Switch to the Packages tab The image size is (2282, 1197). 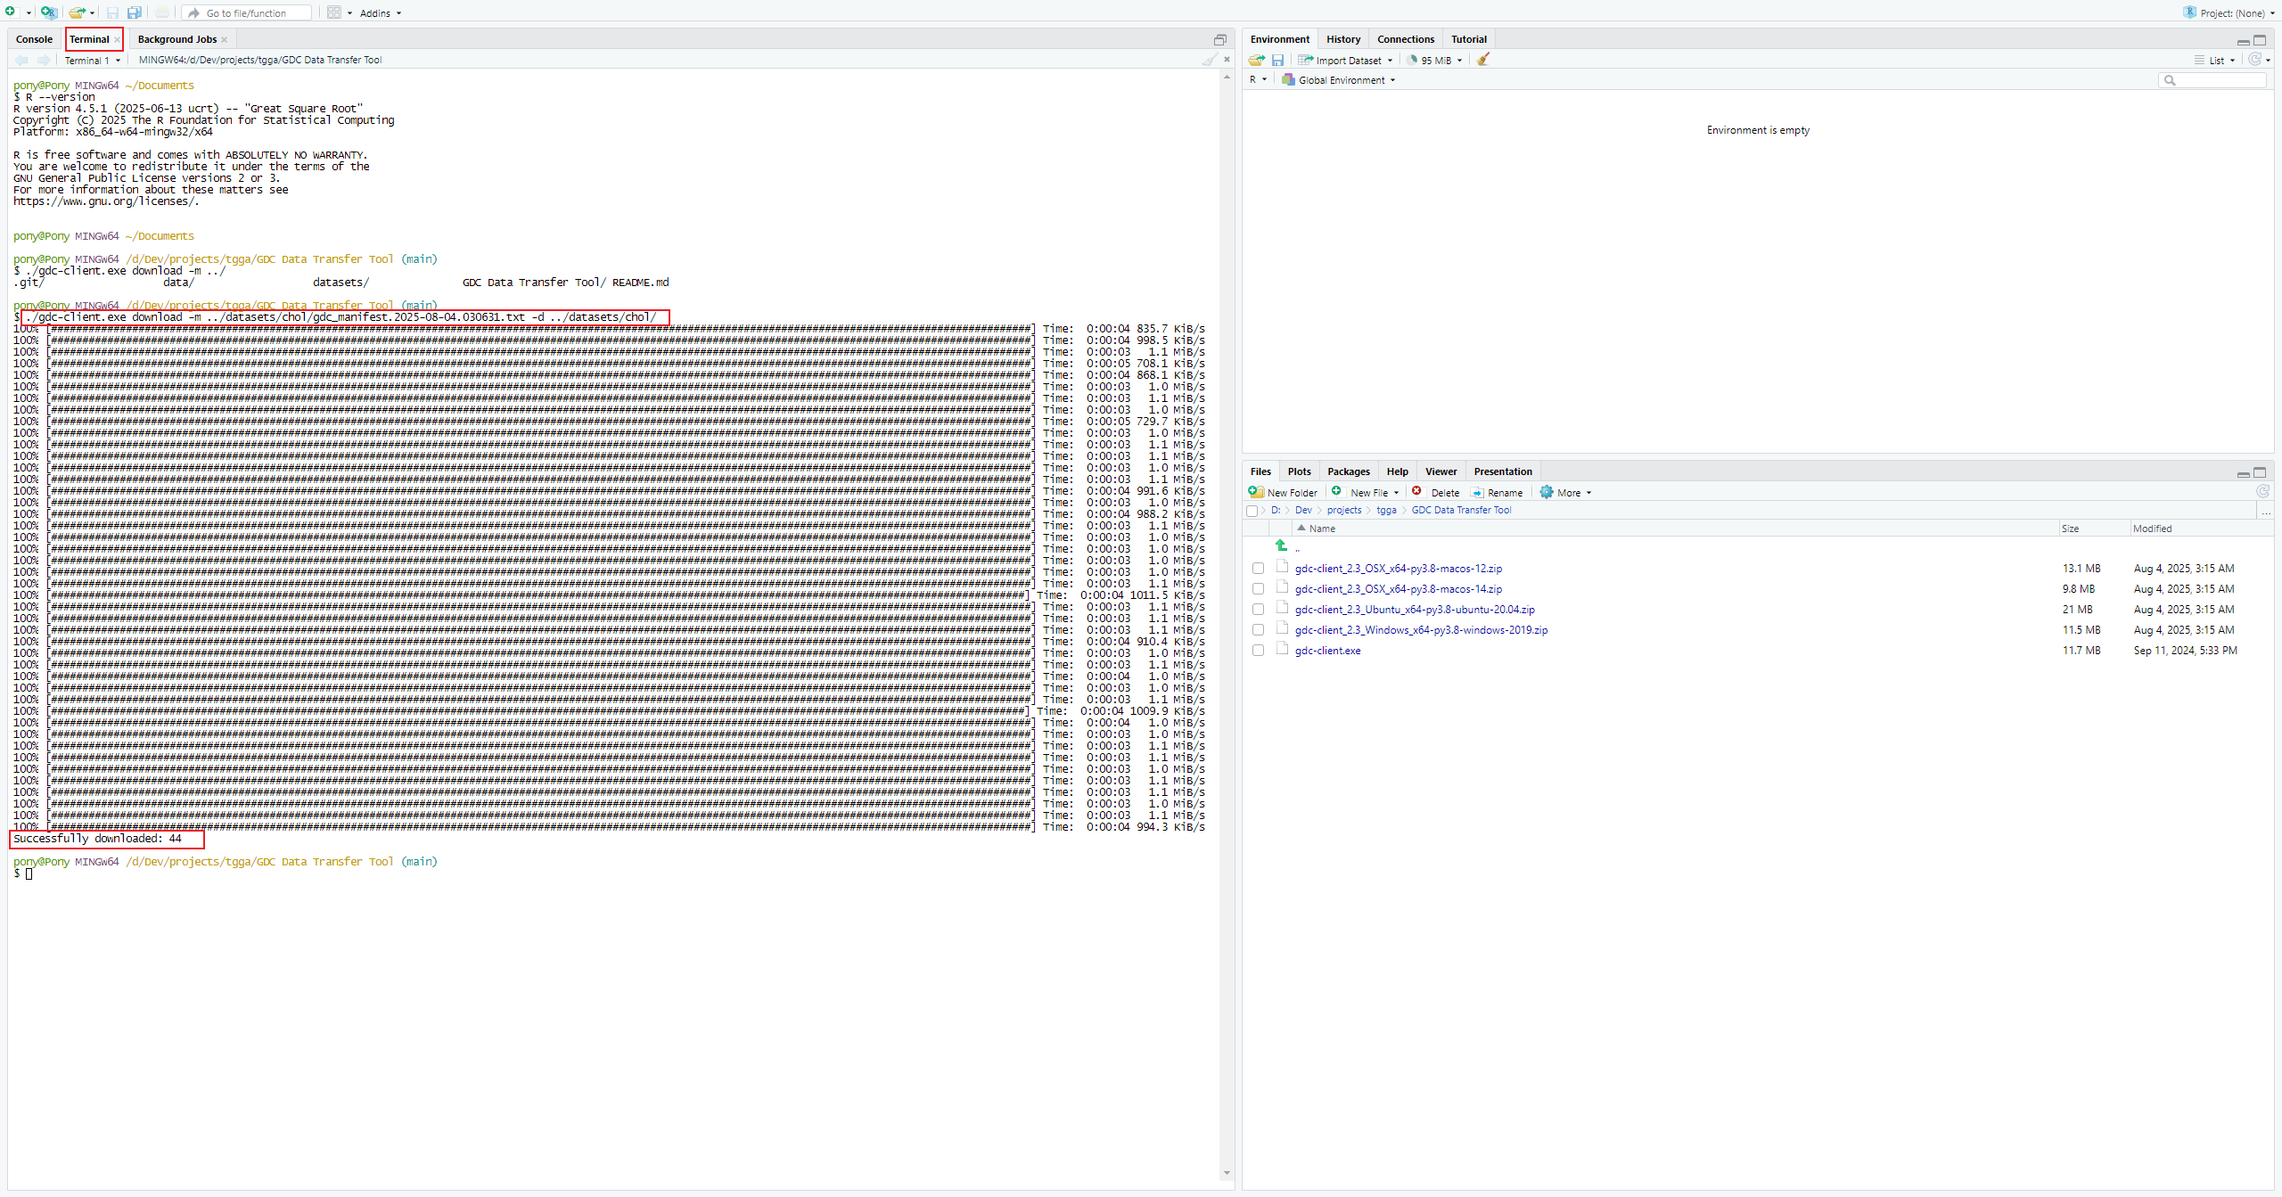tap(1348, 471)
